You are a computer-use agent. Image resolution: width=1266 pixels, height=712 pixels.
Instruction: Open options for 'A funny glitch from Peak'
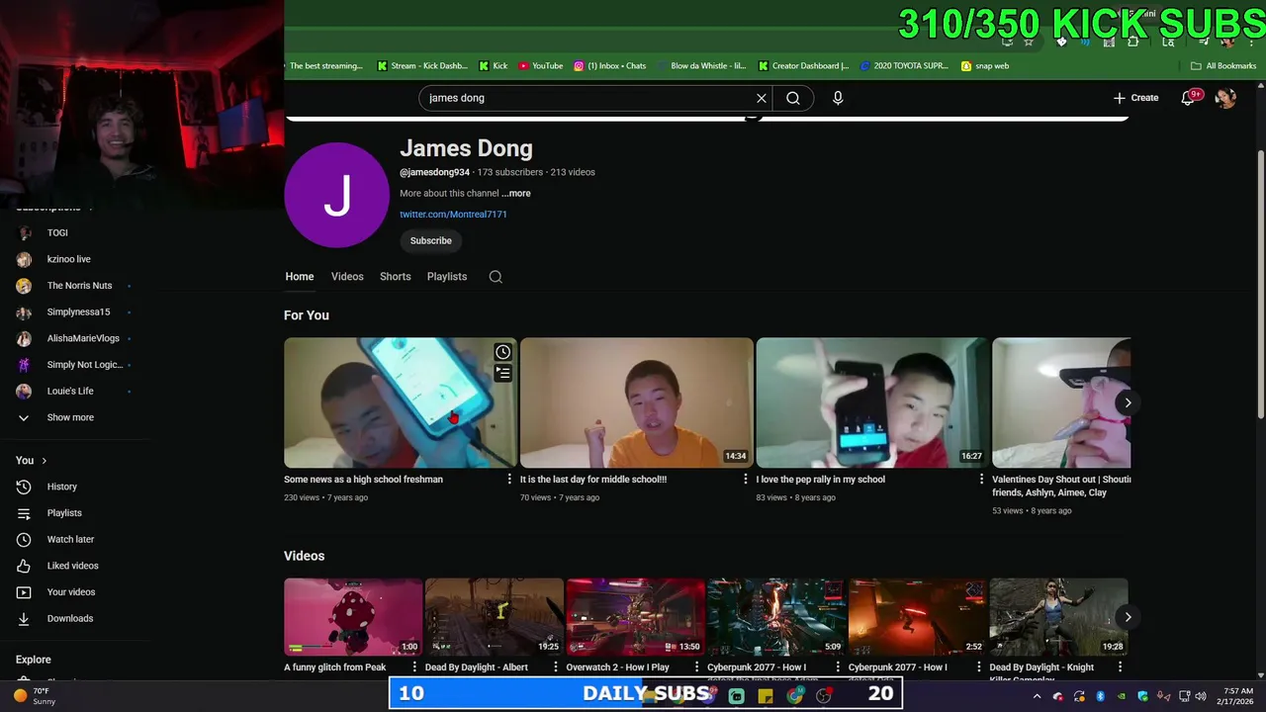point(414,667)
